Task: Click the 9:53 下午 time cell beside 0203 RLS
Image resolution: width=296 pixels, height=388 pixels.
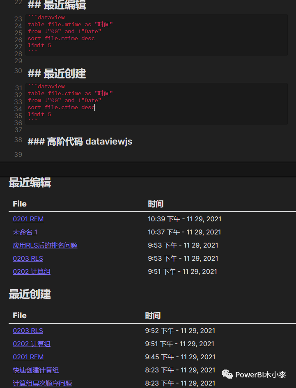Action: click(x=183, y=258)
